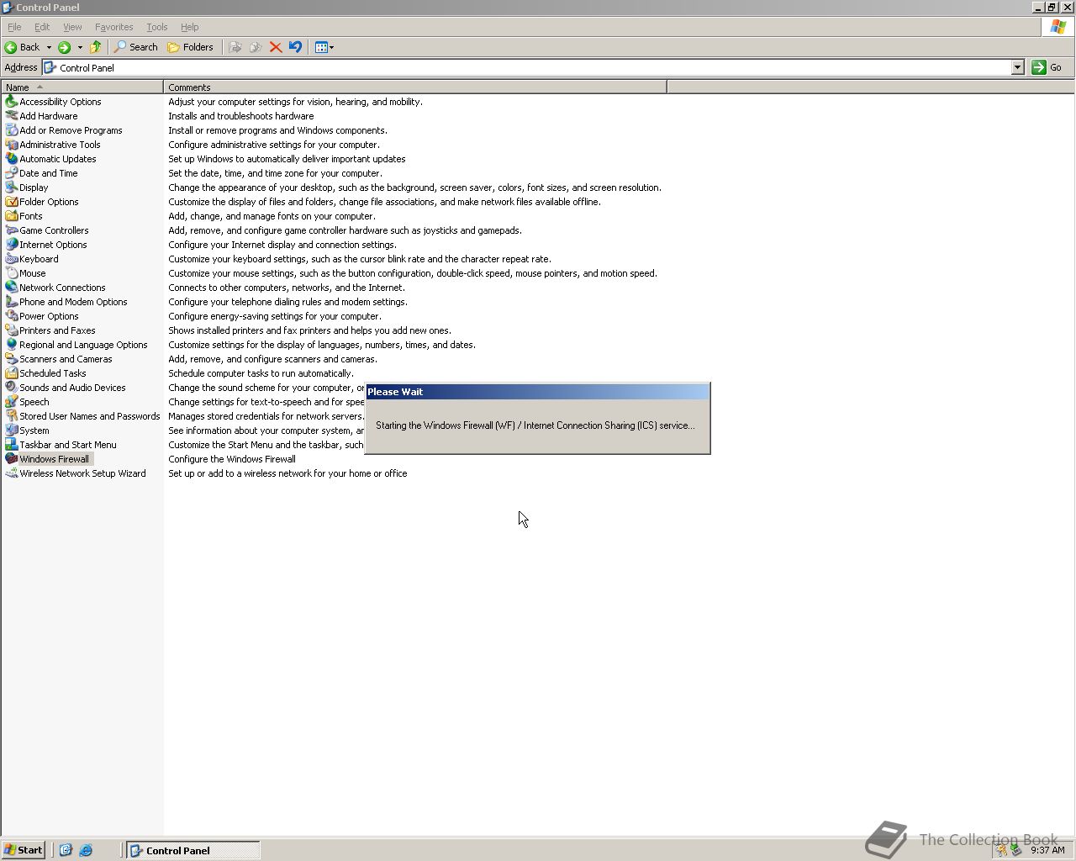The height and width of the screenshot is (861, 1076).
Task: Select the Date and Time icon
Action: [12, 173]
